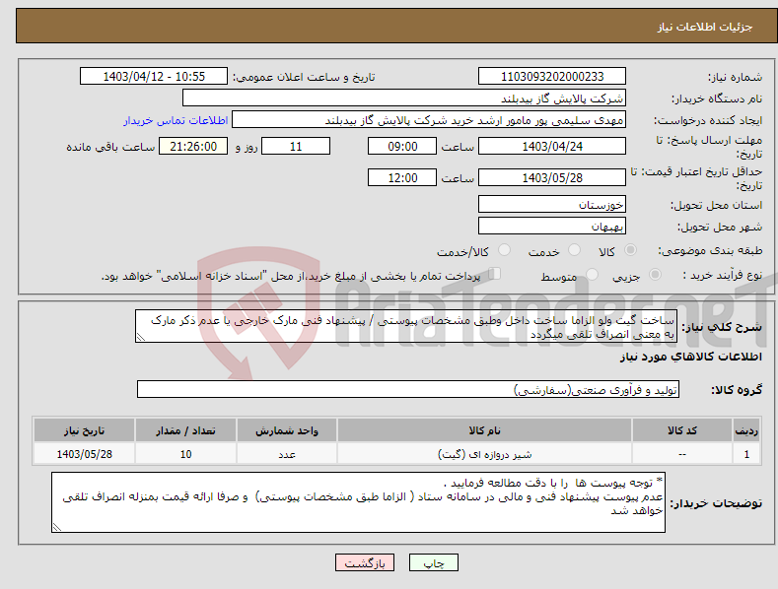
Task: Click the شماره نیاز field 1103093202000233
Action: click(x=552, y=77)
